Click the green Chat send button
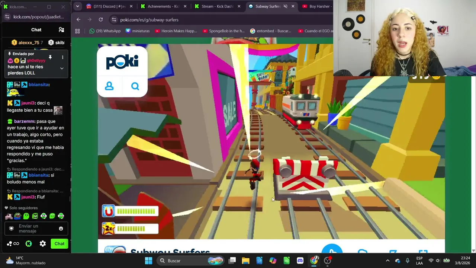This screenshot has width=476, height=268. [59, 244]
